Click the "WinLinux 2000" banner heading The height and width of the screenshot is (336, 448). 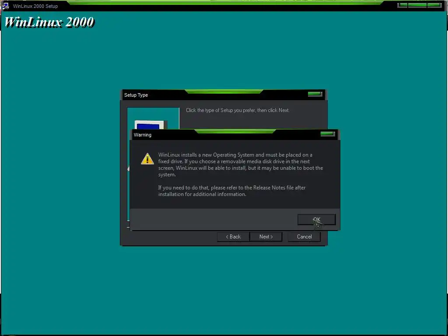tap(49, 22)
